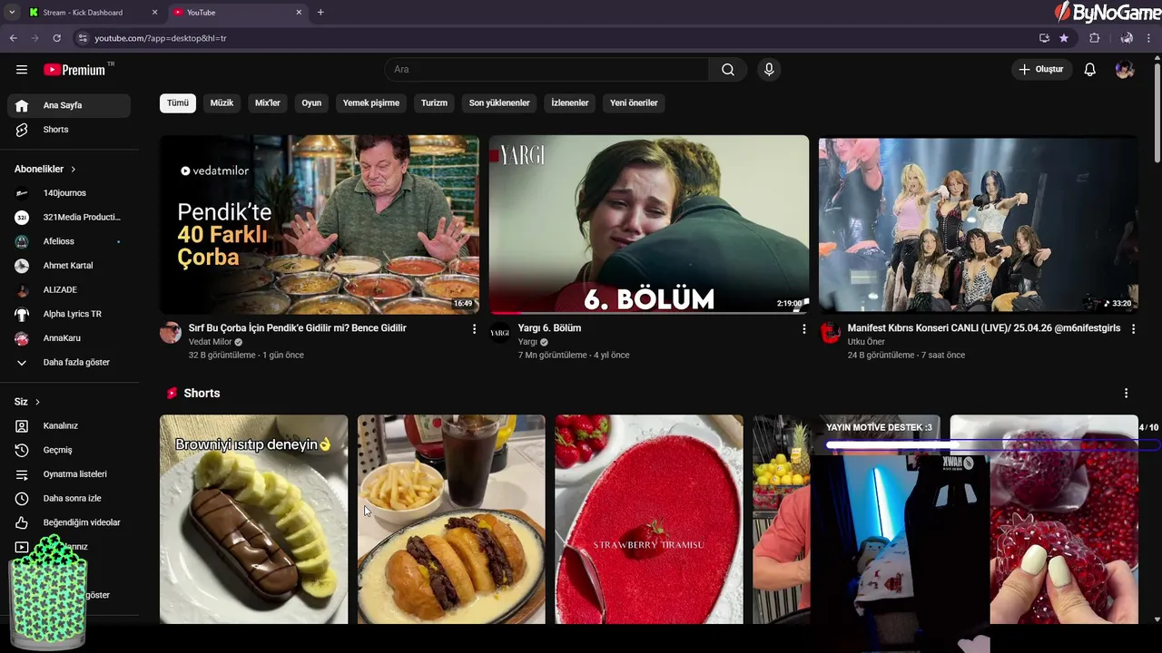Open options menu for Sırf Bu Çorba video

474,329
